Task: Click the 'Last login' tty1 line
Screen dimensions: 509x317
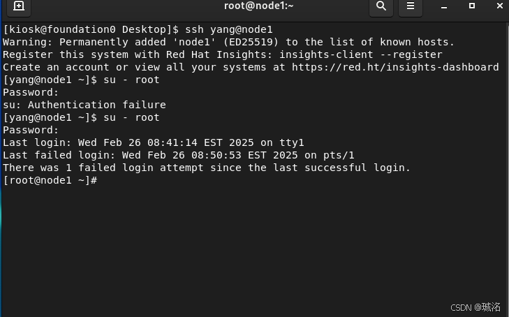Action: [x=154, y=142]
